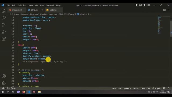Image resolution: width=172 pixels, height=97 pixels.
Task: Select the style.css tab
Action: pos(35,10)
